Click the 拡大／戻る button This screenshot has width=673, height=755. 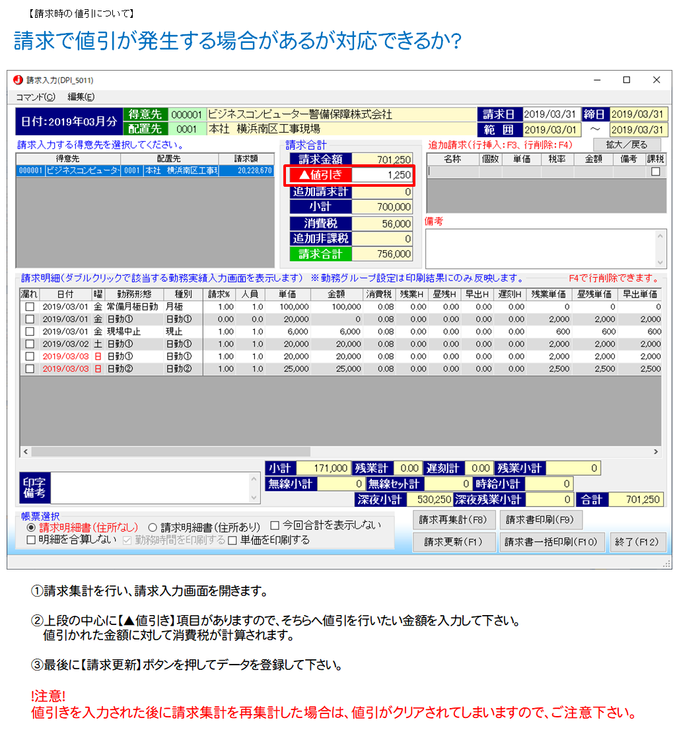point(627,145)
